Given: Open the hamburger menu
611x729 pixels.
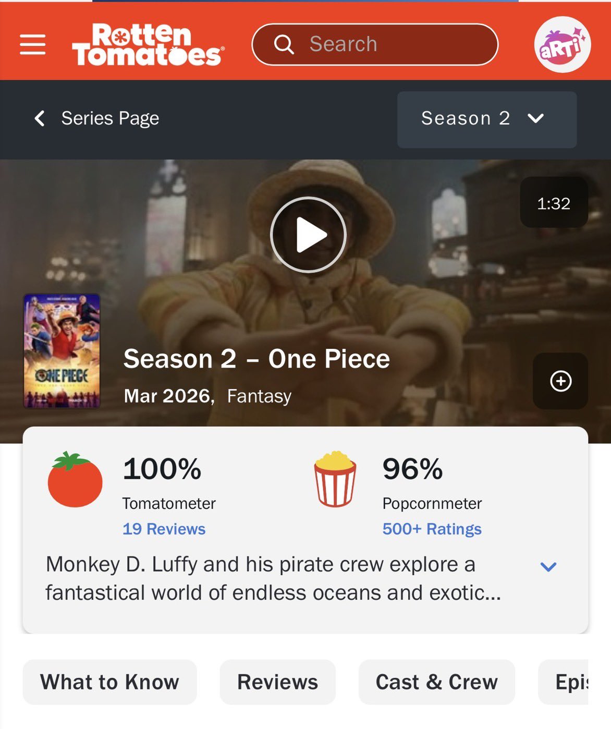Looking at the screenshot, I should (32, 44).
